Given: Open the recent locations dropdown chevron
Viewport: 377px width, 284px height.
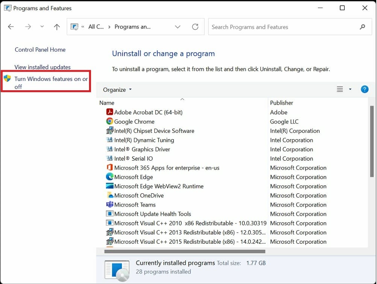Looking at the screenshot, I should pyautogui.click(x=42, y=26).
